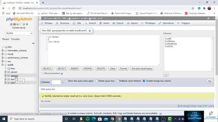Open the Export tab
This screenshot has width=218, height=122.
(118, 23)
